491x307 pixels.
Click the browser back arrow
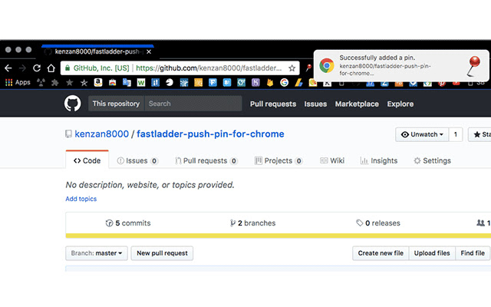[x=8, y=68]
